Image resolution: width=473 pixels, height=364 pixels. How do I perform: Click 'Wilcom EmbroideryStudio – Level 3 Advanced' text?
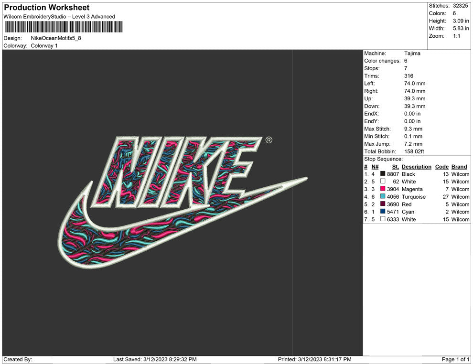59,17
